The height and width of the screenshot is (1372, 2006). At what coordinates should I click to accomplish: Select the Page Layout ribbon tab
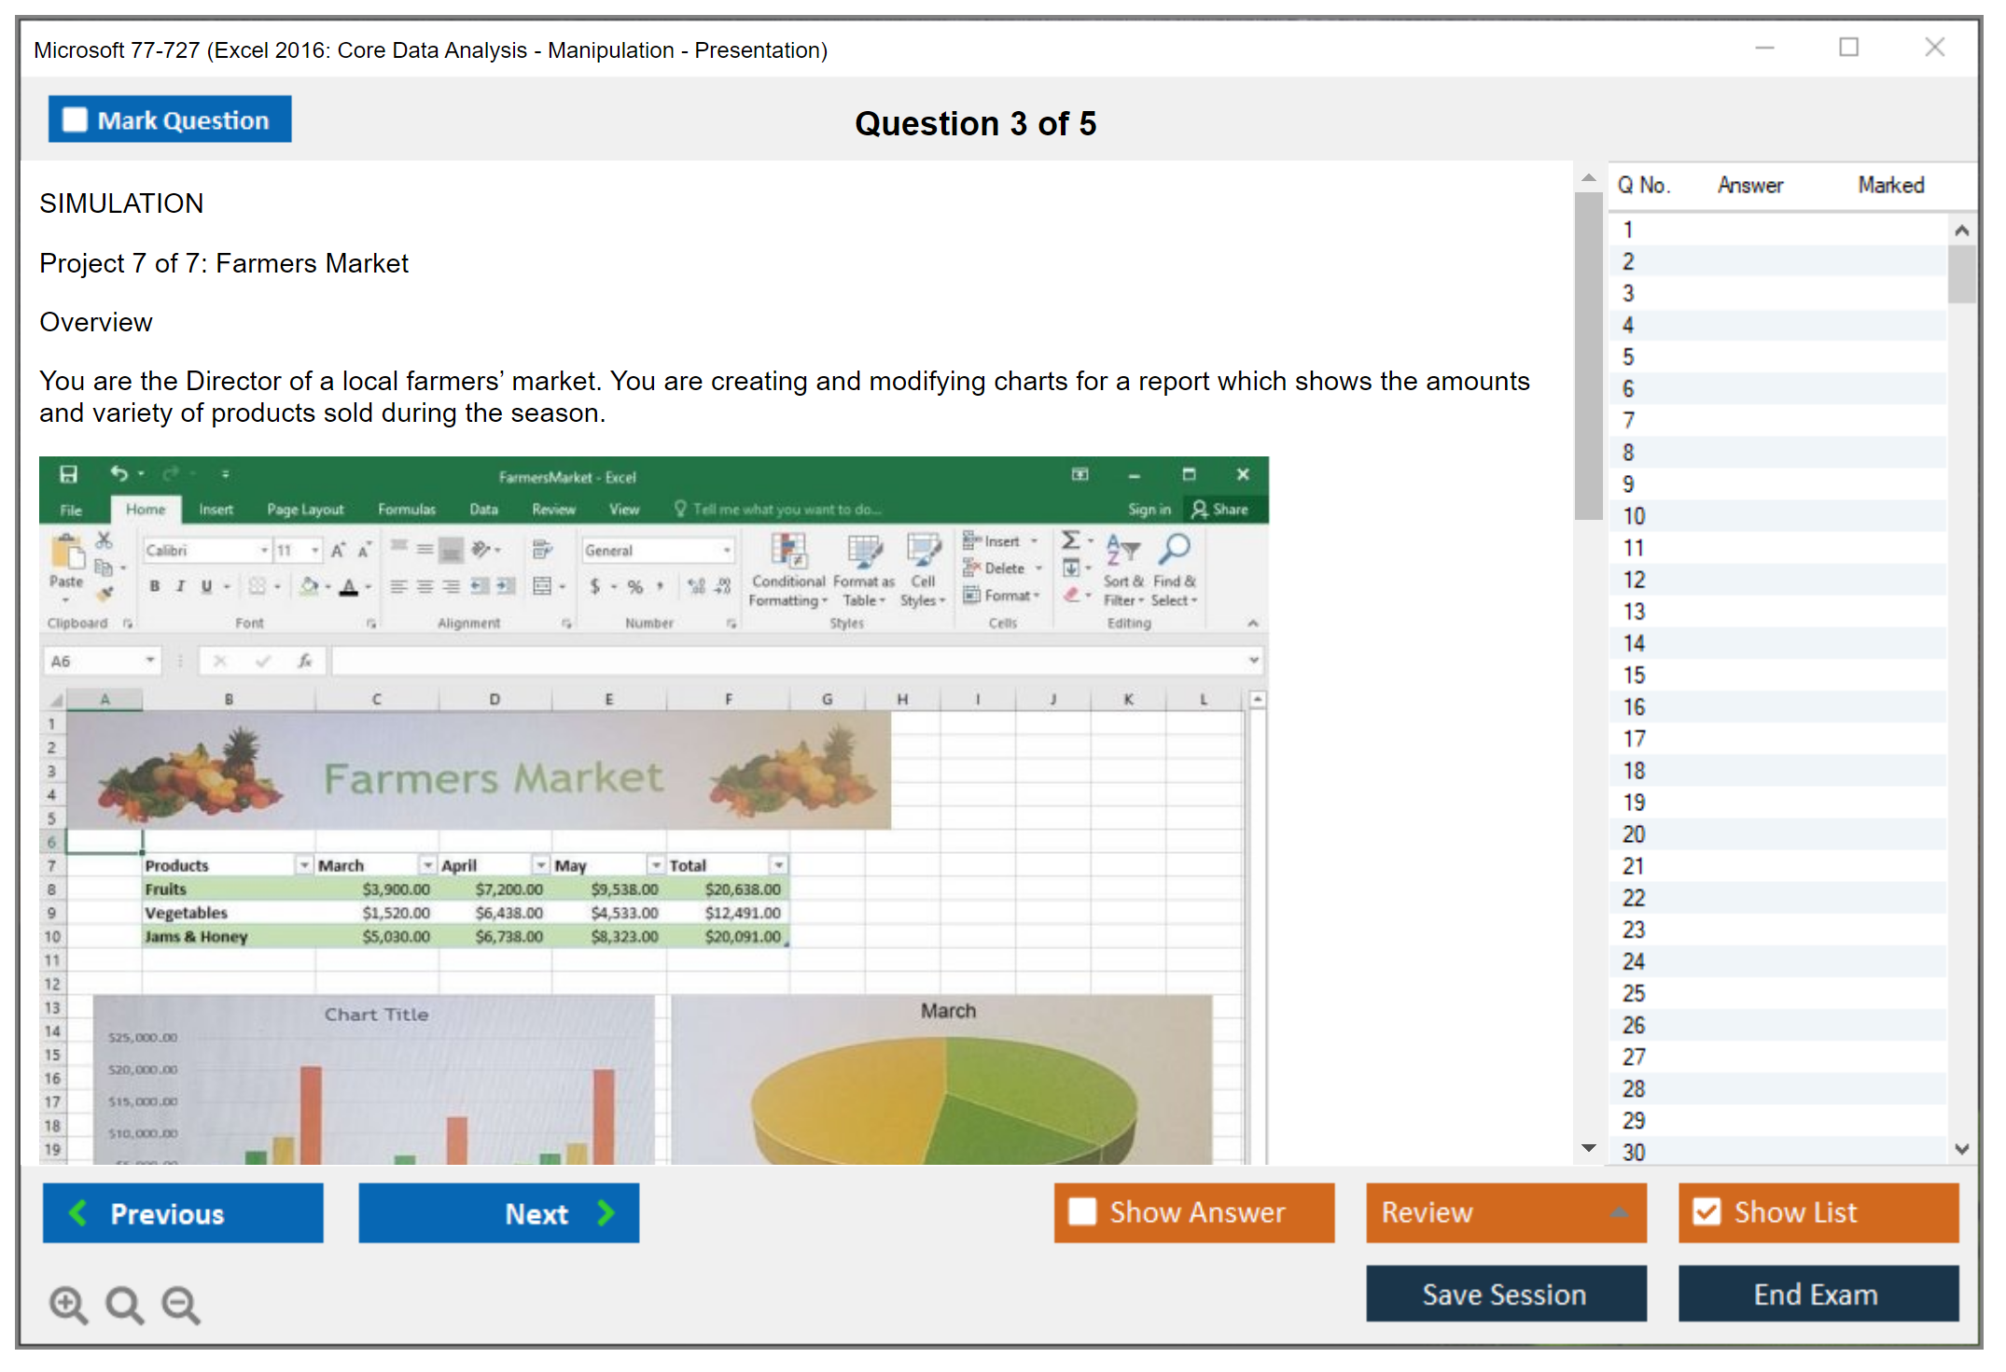pyautogui.click(x=305, y=510)
